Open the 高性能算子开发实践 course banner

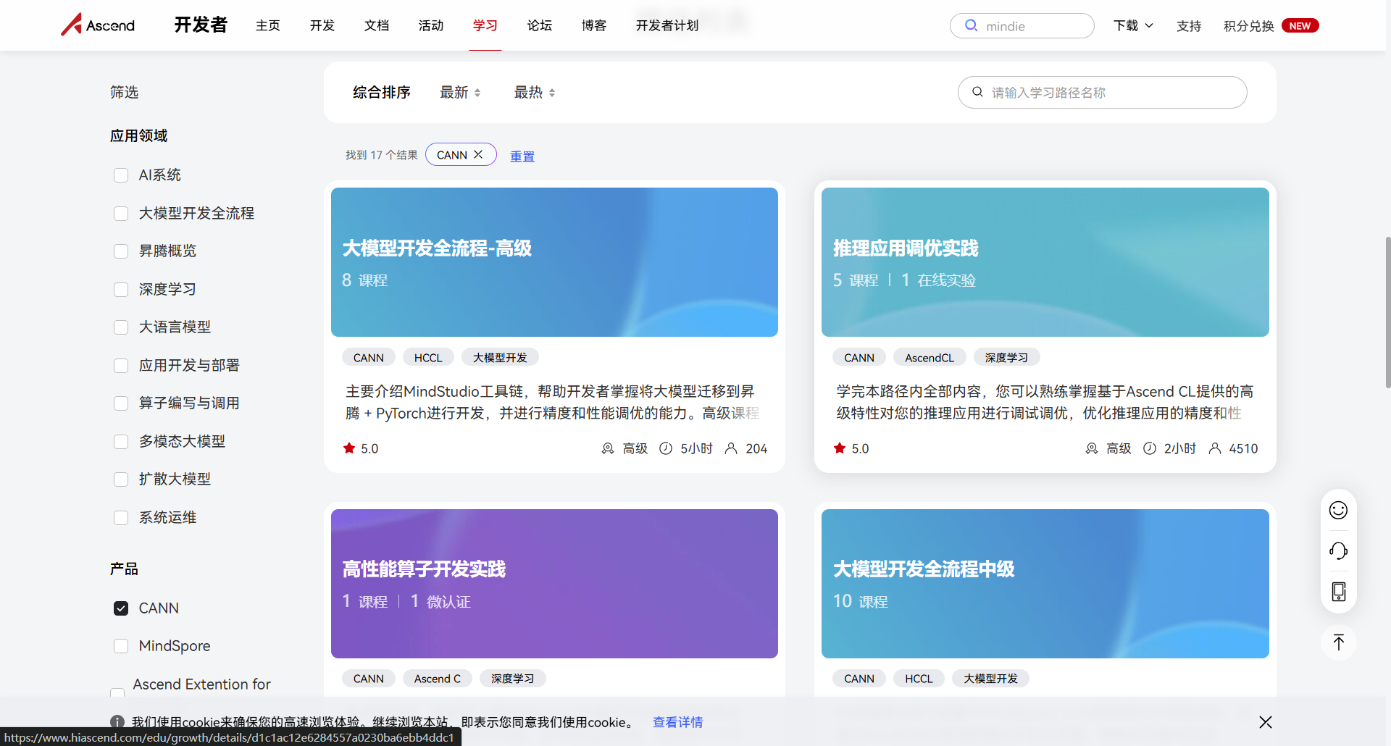click(554, 584)
